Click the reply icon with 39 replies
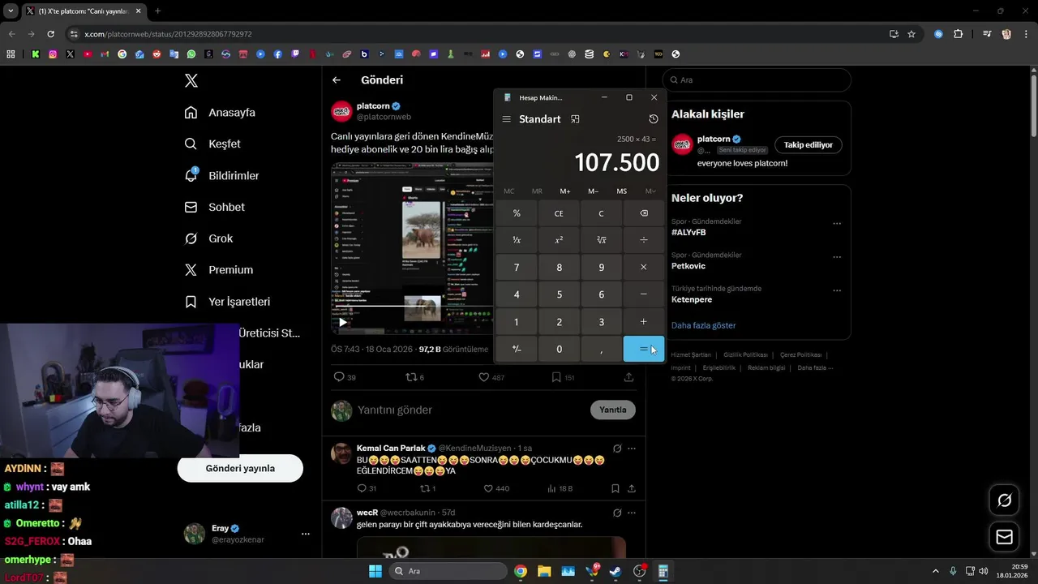 [x=345, y=377]
